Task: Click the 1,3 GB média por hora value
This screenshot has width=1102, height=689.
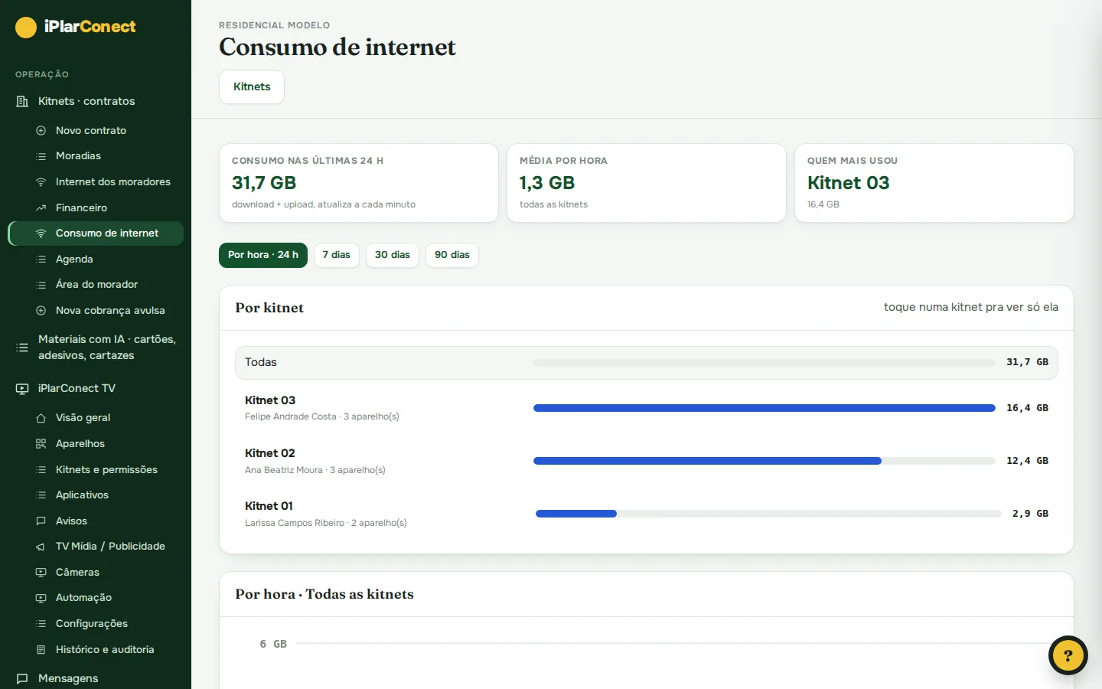Action: tap(547, 183)
